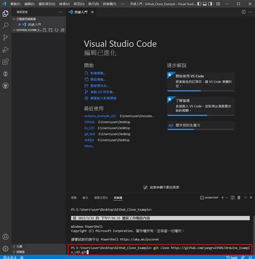The image size is (255, 259).
Task: Open the Source Control view
Action: (5, 38)
